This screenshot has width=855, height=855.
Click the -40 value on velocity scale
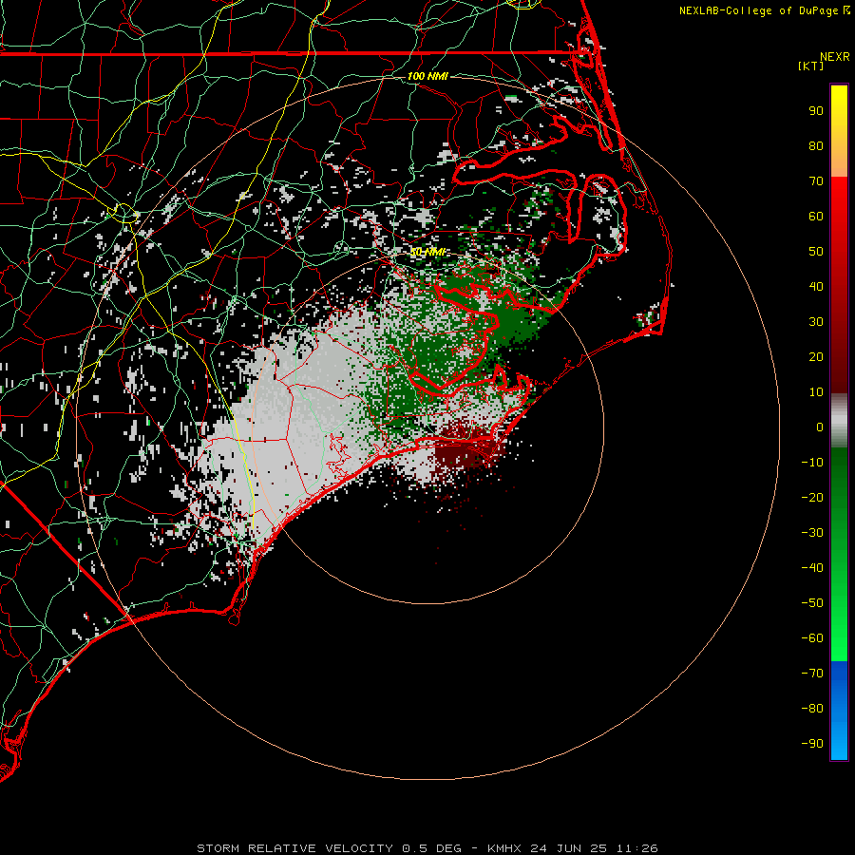pos(812,568)
